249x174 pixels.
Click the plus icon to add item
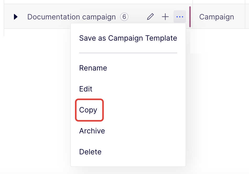(x=165, y=17)
